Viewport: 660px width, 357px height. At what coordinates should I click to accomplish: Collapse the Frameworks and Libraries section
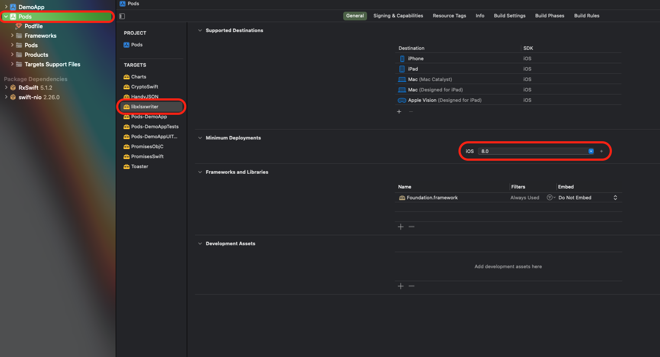[x=200, y=172]
